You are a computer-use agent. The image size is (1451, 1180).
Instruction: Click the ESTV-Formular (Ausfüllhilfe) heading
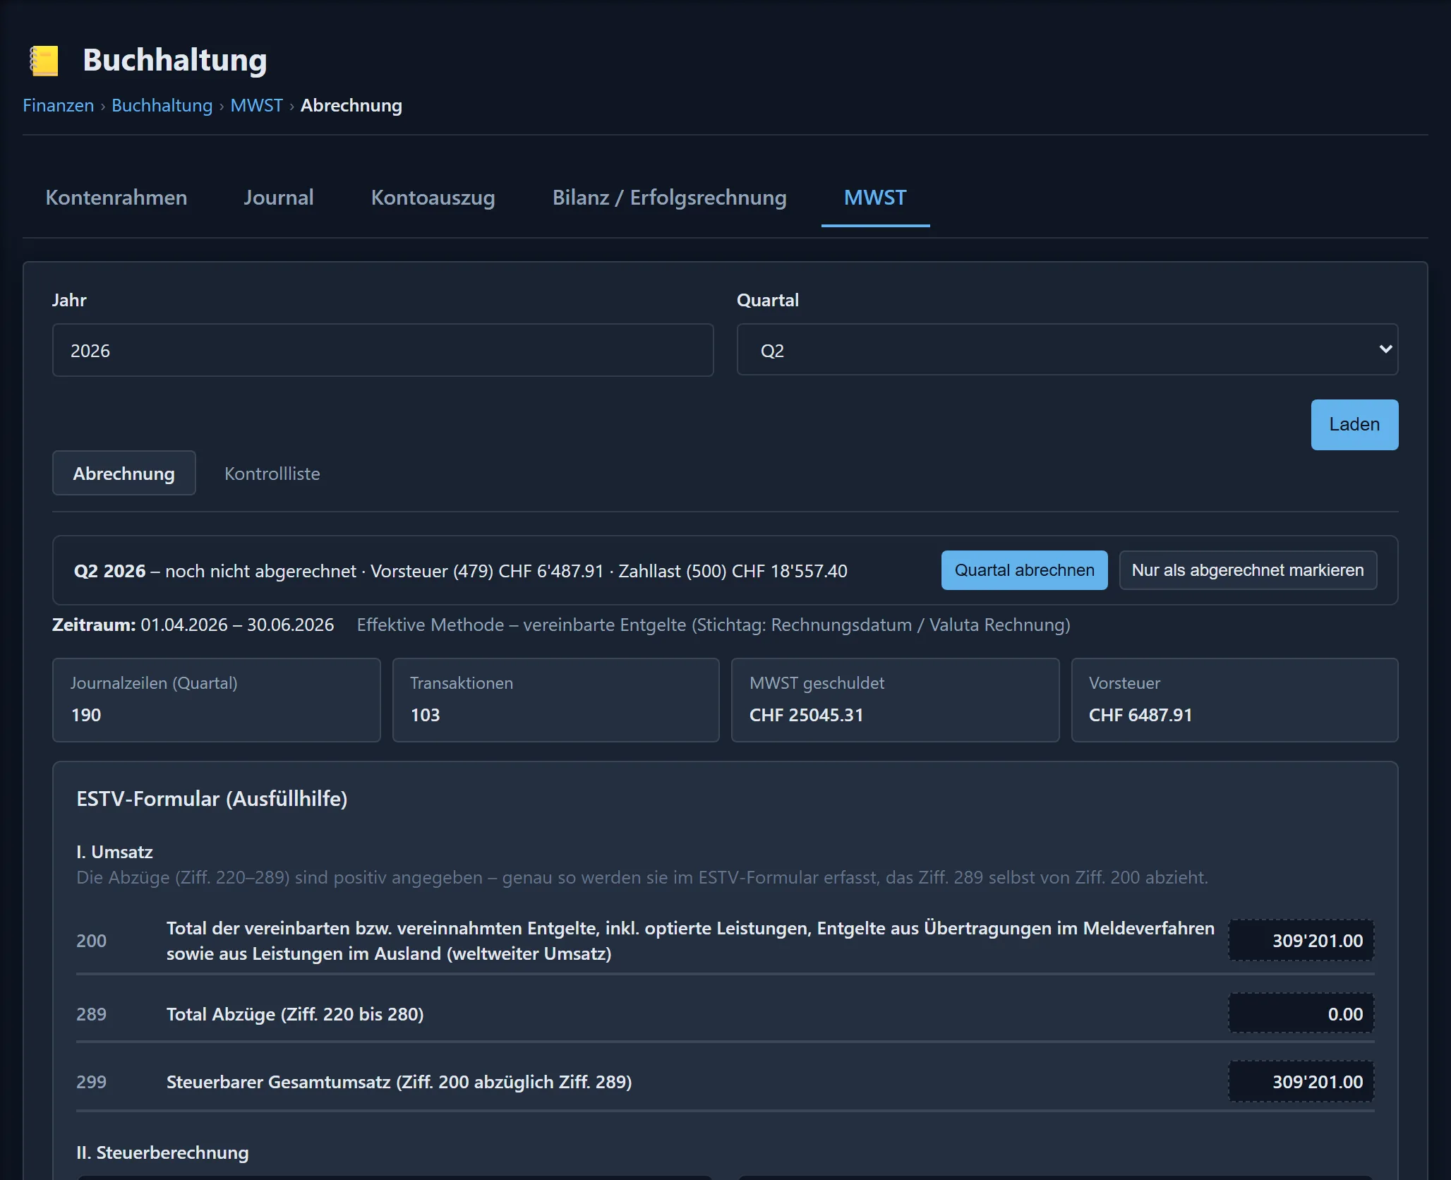[x=212, y=799]
